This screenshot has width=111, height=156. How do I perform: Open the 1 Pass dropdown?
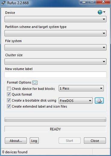pyautogui.click(x=81, y=88)
